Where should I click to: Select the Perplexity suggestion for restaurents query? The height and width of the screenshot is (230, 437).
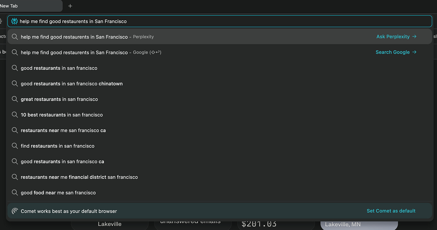(220, 37)
